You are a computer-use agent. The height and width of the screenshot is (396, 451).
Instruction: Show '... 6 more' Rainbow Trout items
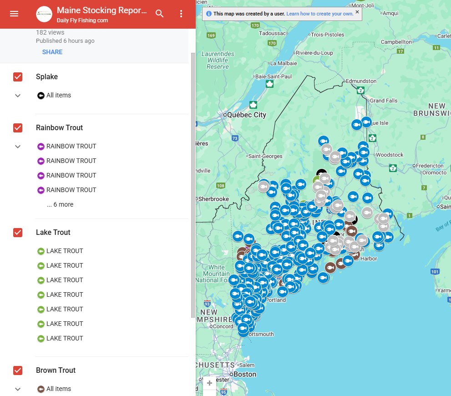click(x=60, y=204)
